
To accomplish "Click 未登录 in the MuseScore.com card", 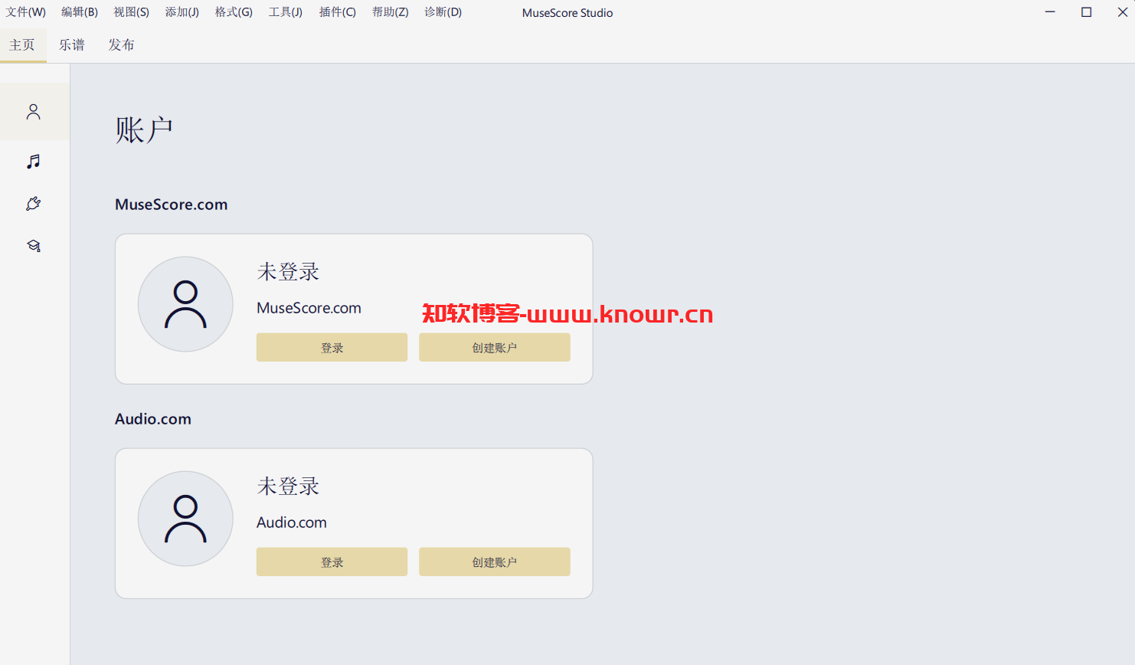I will (x=288, y=272).
